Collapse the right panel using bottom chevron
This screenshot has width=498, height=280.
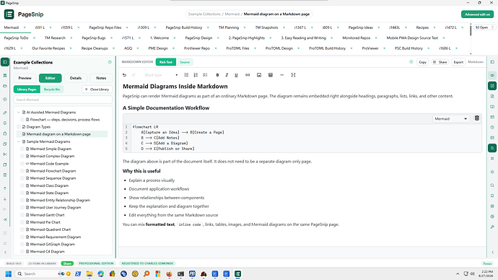tap(493, 253)
